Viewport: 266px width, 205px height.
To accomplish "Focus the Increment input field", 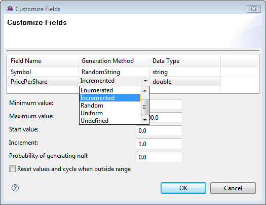I will [x=159, y=144].
